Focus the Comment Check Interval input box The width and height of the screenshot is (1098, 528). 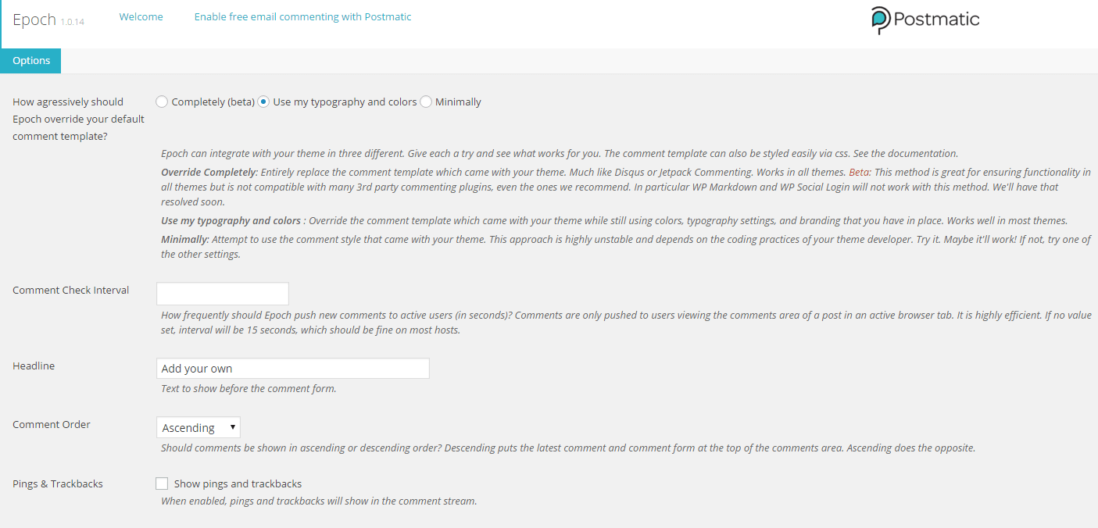(x=223, y=294)
